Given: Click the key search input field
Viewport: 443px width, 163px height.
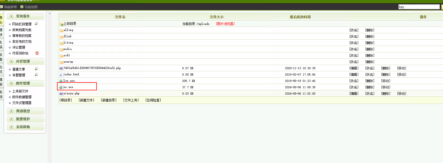Looking at the screenshot, I should point(419,7).
